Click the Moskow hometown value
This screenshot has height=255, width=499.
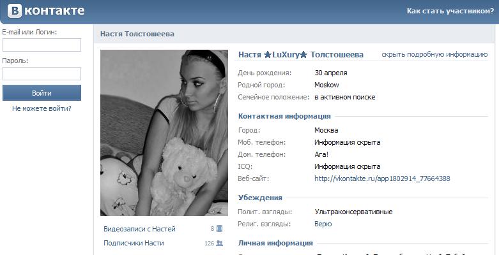(x=326, y=85)
